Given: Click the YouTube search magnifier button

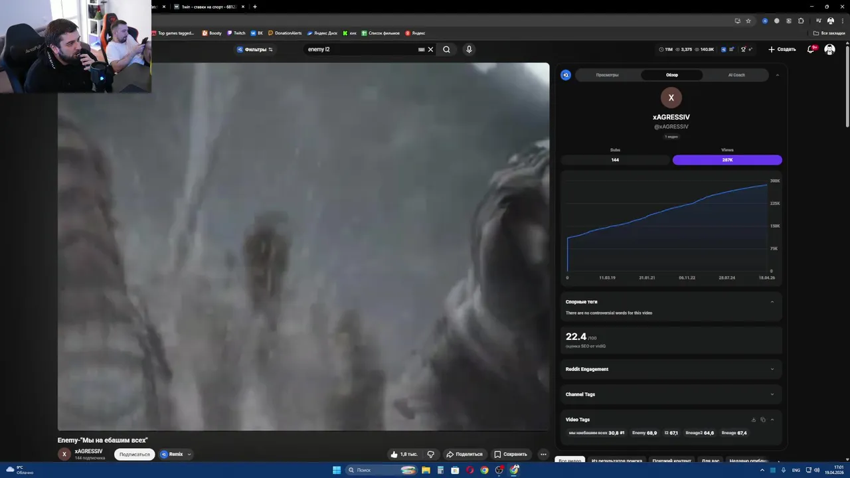Looking at the screenshot, I should pyautogui.click(x=446, y=49).
